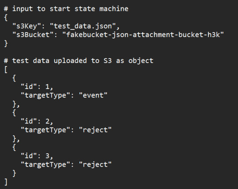This screenshot has width=238, height=189.
Task: Click the closing brace of third object
Action: pos(14,173)
